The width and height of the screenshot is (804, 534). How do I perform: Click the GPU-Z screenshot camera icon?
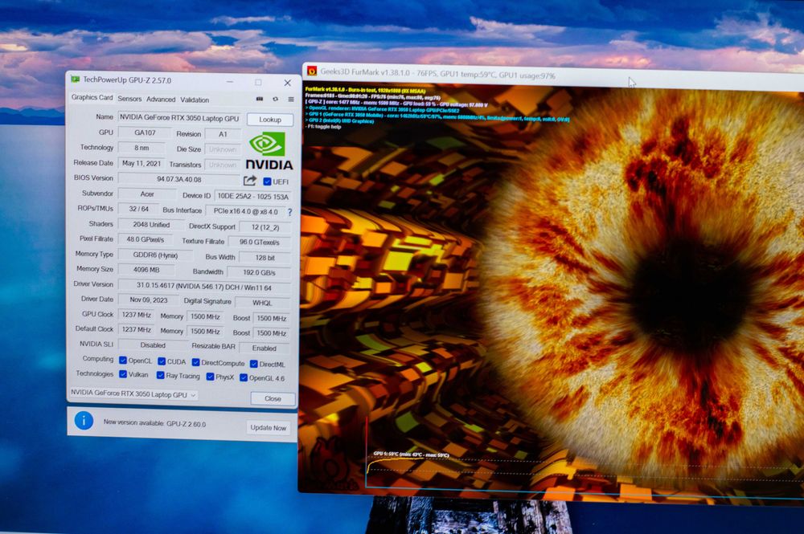click(260, 99)
